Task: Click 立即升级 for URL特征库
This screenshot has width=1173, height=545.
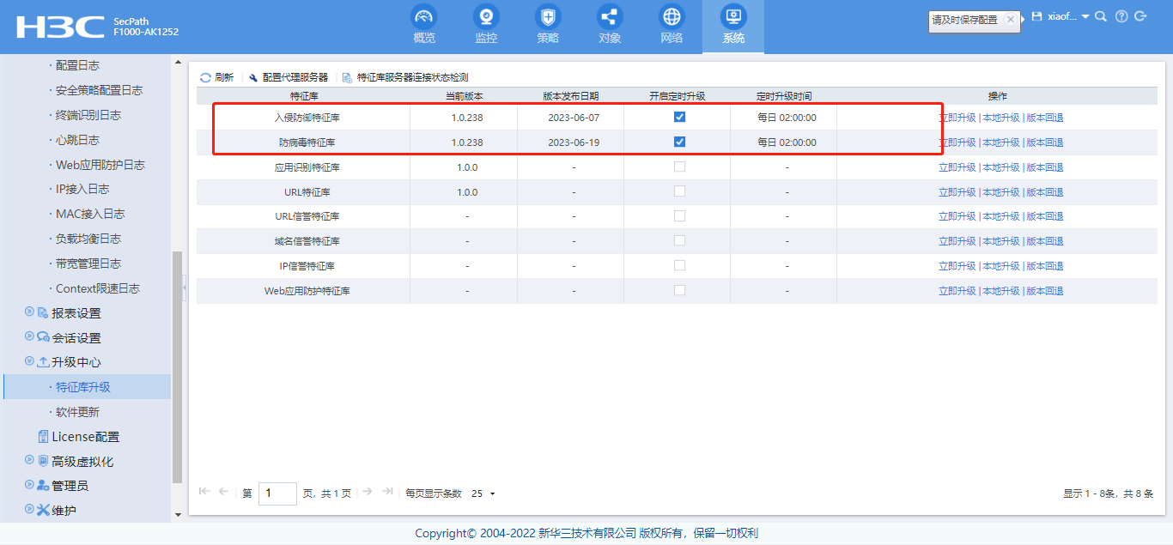Action: pyautogui.click(x=957, y=192)
